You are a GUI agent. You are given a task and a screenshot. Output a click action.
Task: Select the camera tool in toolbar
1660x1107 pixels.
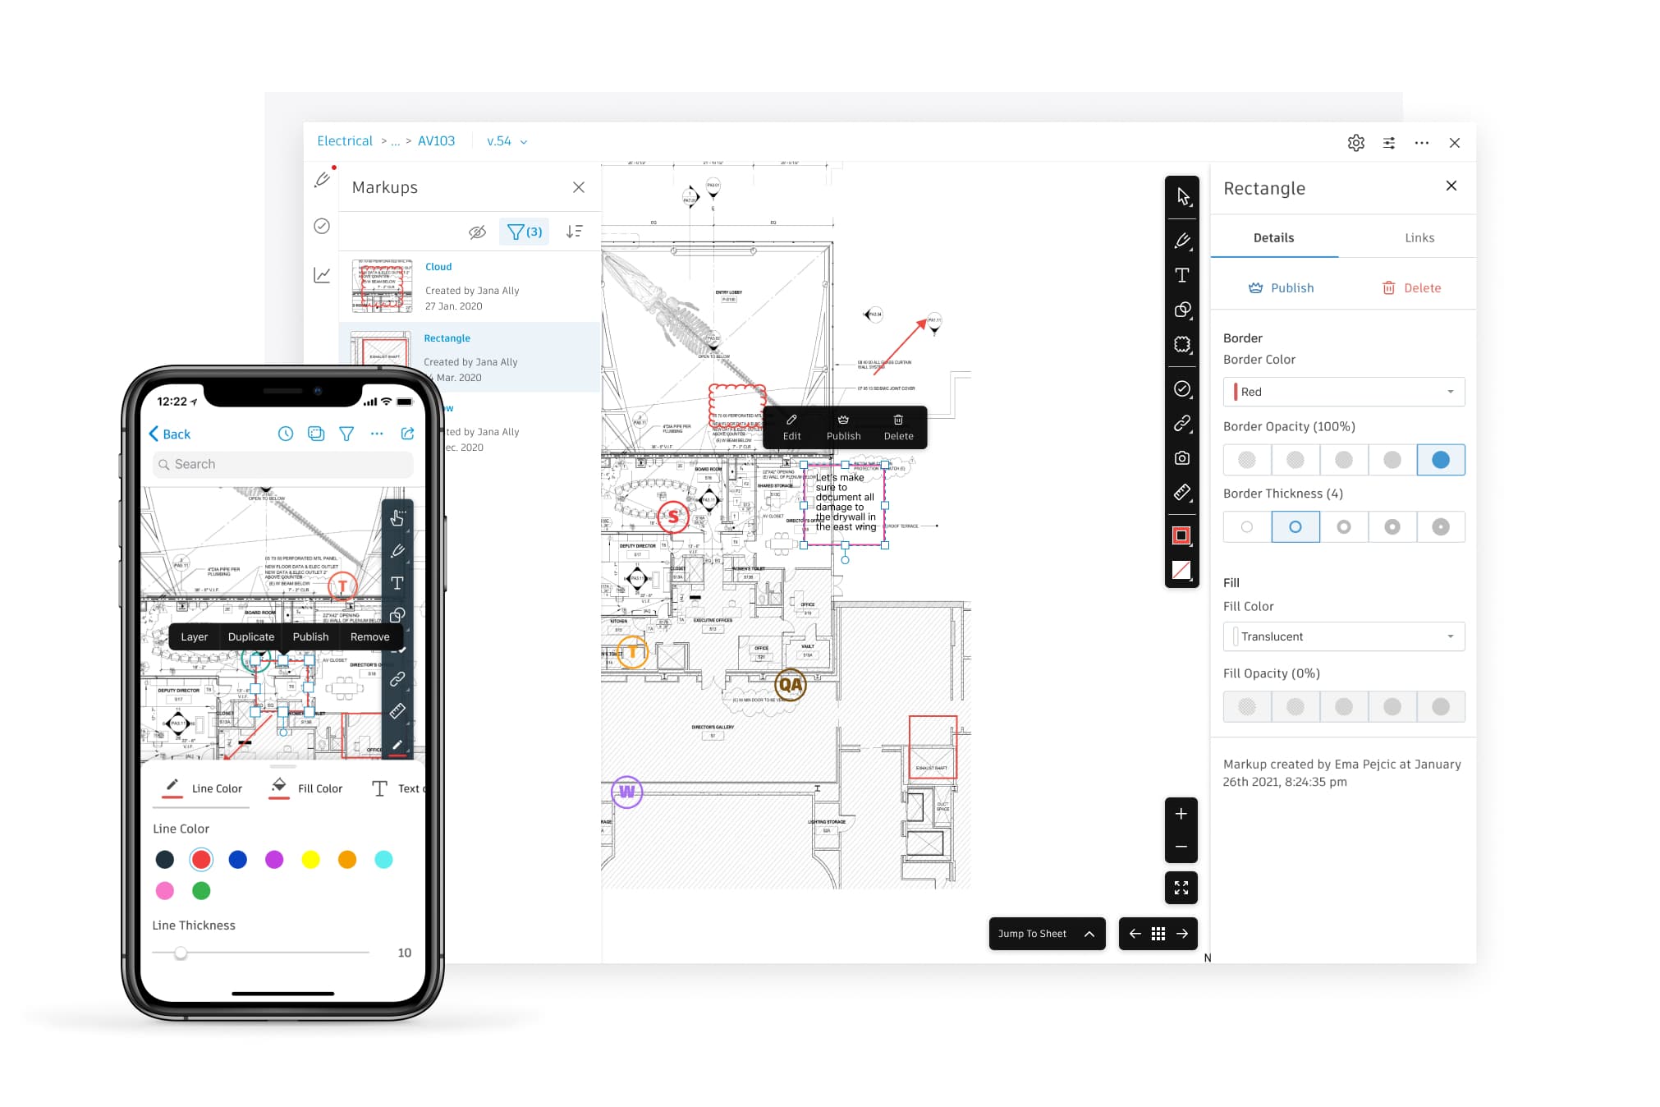(x=1183, y=457)
